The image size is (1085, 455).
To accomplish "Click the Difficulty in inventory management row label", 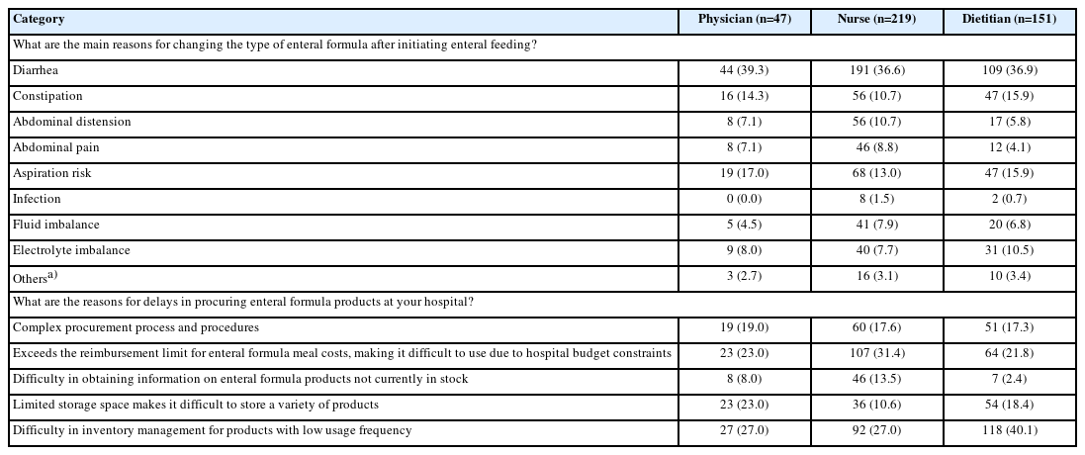I will coord(212,431).
